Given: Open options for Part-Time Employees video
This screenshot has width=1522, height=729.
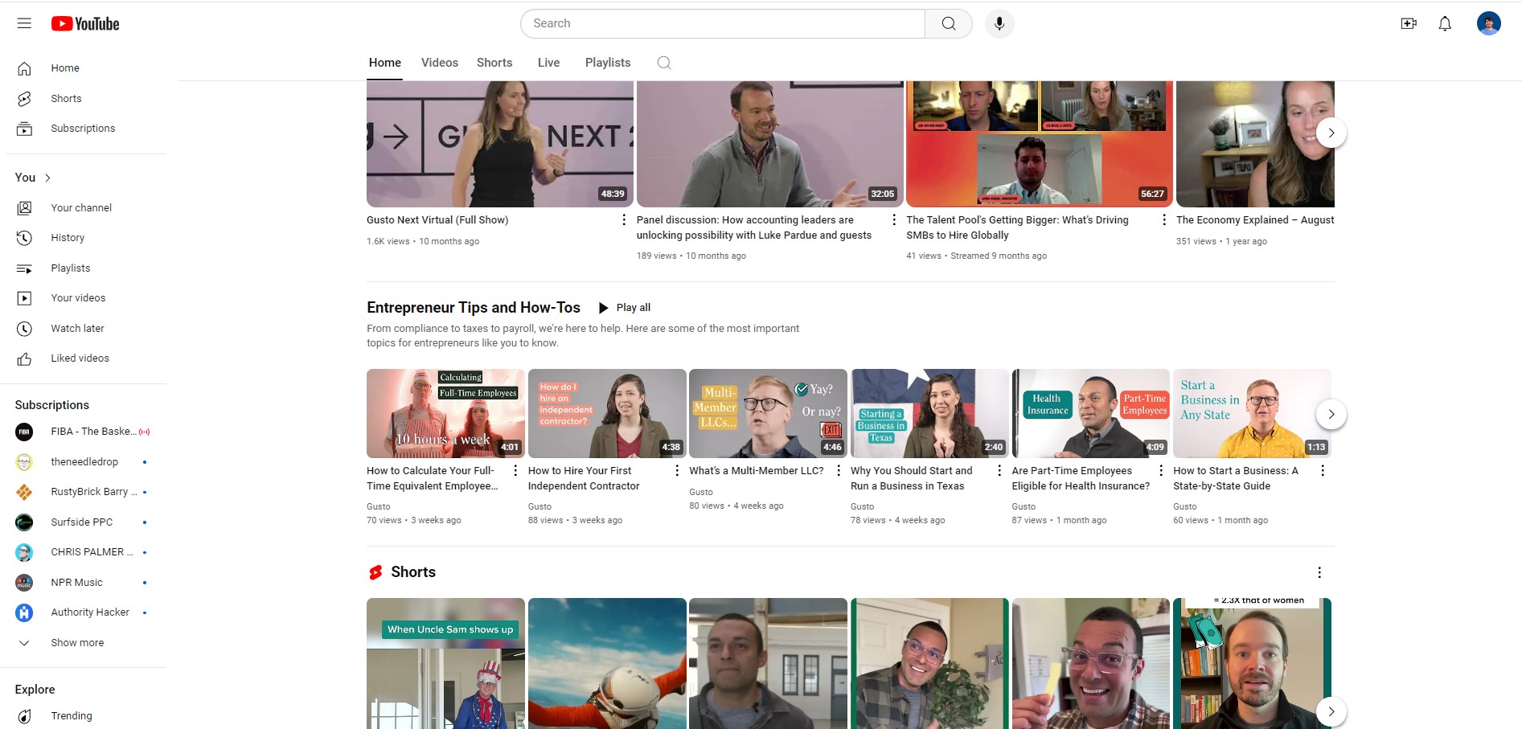Looking at the screenshot, I should 1160,470.
